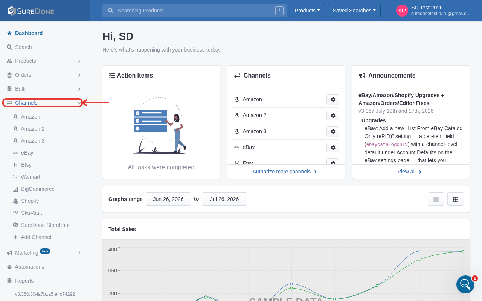Click the Marketing megaphone icon in sidebar
Screen dimensions: 482x301
click(x=9, y=253)
